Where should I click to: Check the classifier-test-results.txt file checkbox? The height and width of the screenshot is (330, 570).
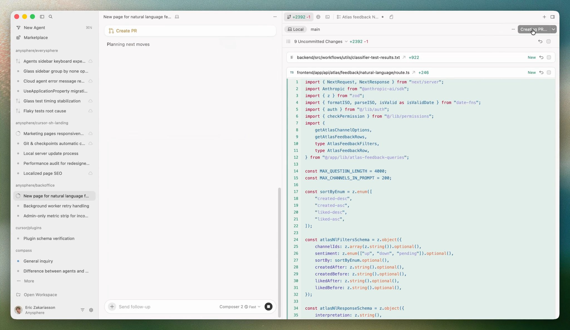(549, 57)
